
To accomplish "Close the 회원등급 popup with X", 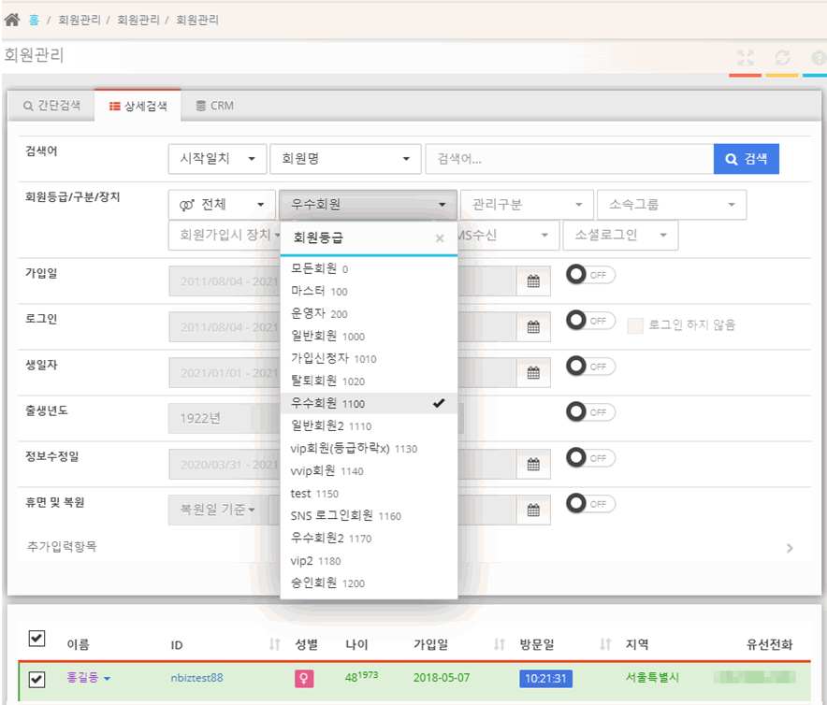I will [x=440, y=238].
